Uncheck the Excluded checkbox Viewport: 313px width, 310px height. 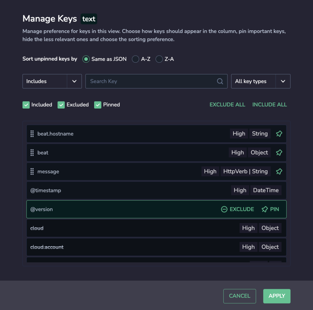point(61,105)
